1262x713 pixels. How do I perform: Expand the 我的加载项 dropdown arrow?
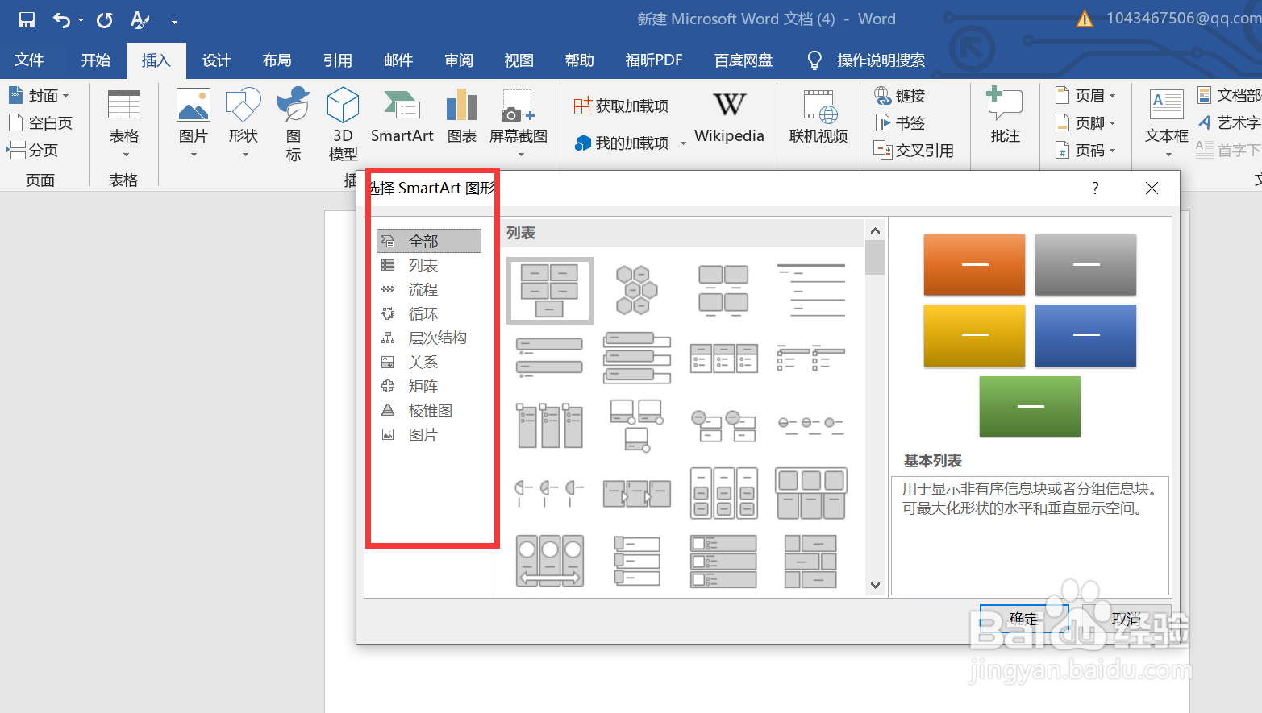683,143
